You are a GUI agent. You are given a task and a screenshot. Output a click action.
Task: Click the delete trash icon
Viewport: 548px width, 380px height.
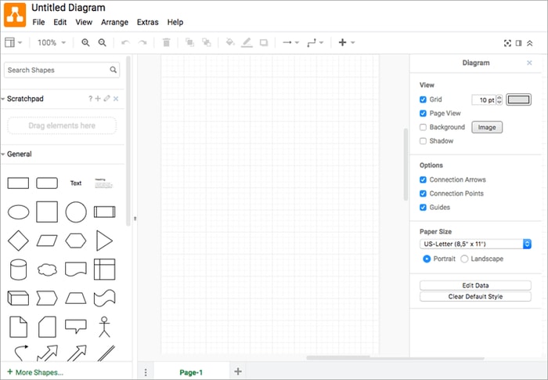166,42
